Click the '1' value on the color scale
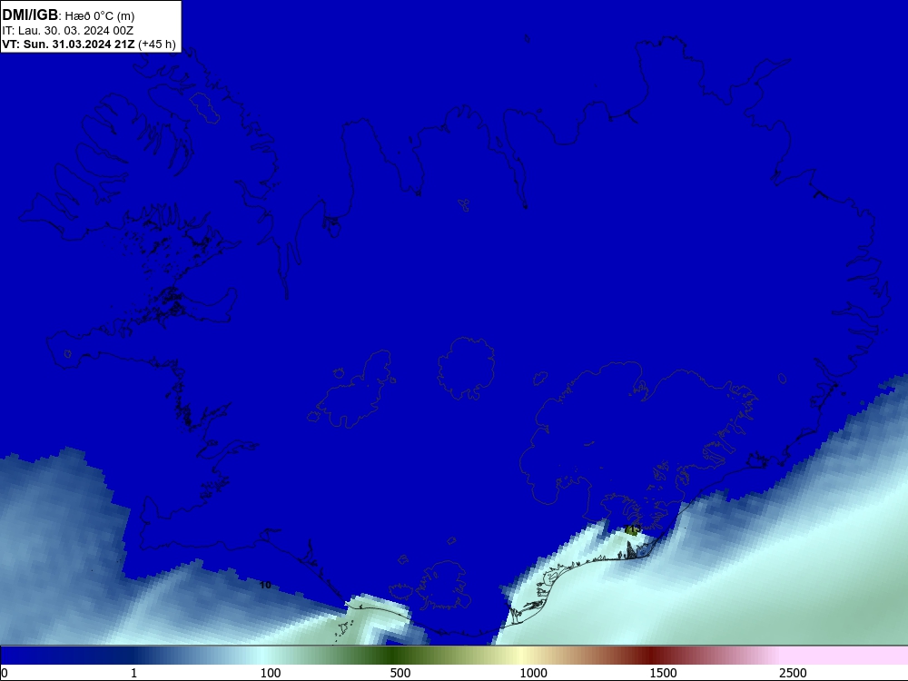Viewport: 908px width, 681px height. click(x=133, y=673)
